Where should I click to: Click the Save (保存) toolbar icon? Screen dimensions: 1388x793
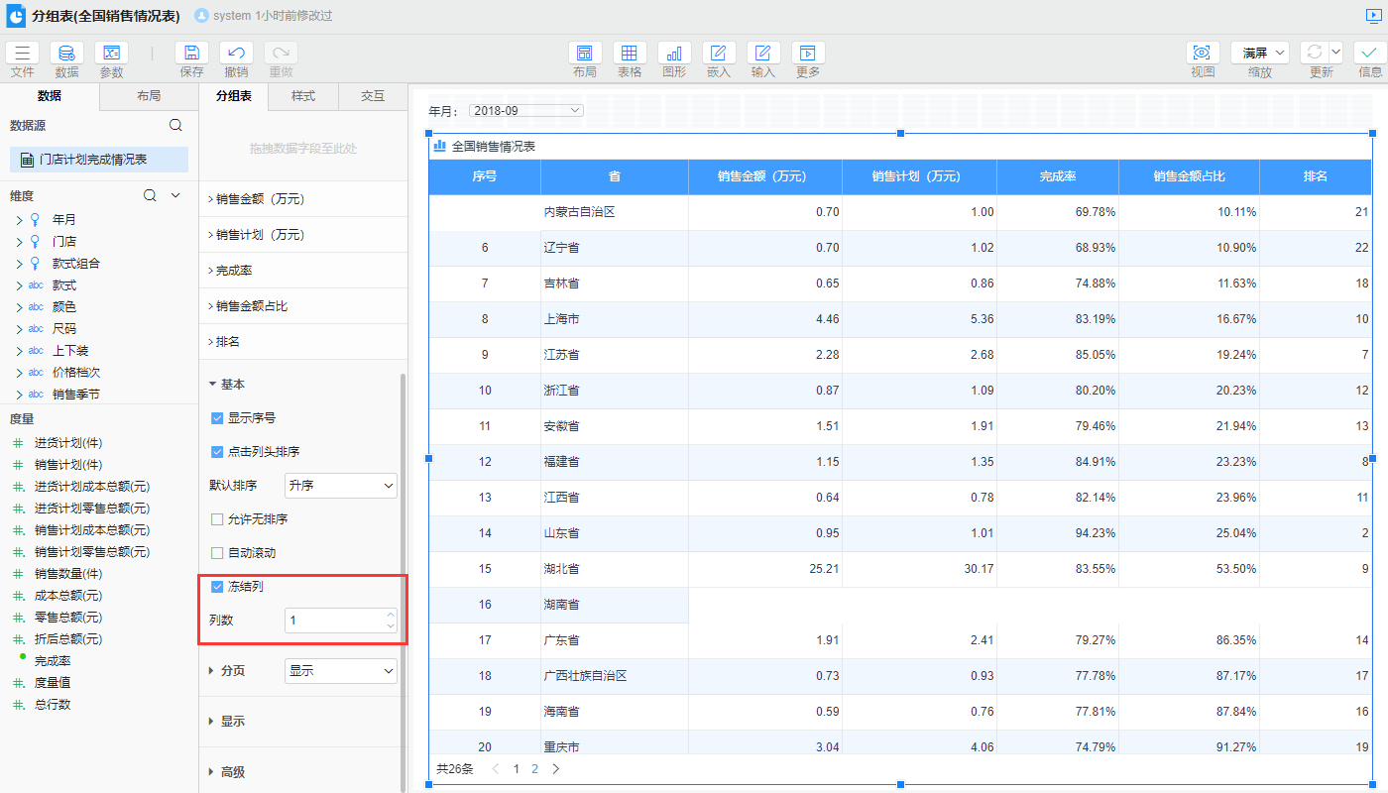(191, 54)
